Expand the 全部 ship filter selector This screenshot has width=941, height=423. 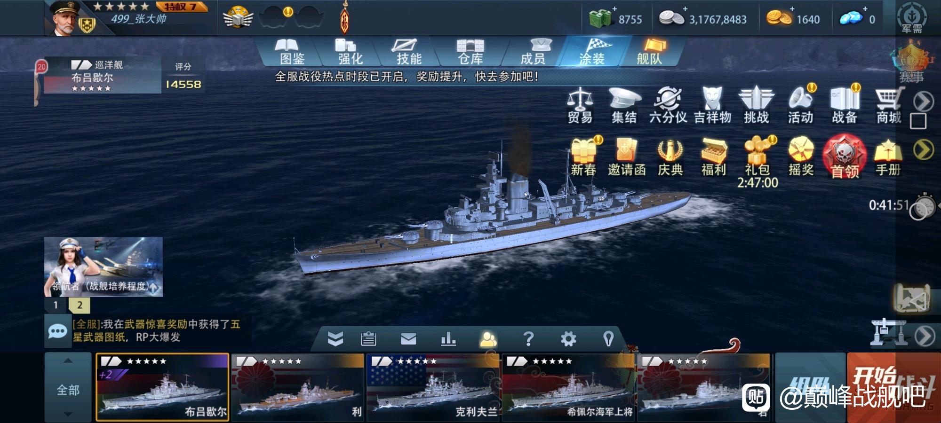[x=68, y=388]
